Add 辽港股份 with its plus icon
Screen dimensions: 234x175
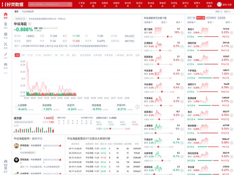[x=182, y=46]
